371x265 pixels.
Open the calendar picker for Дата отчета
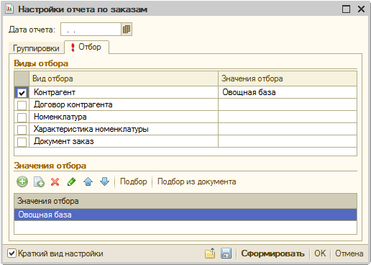click(127, 30)
